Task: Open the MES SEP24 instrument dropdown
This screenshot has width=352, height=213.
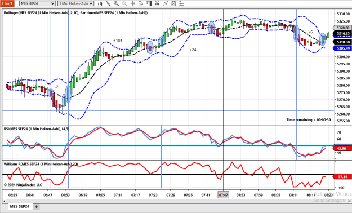Action: click(37, 3)
